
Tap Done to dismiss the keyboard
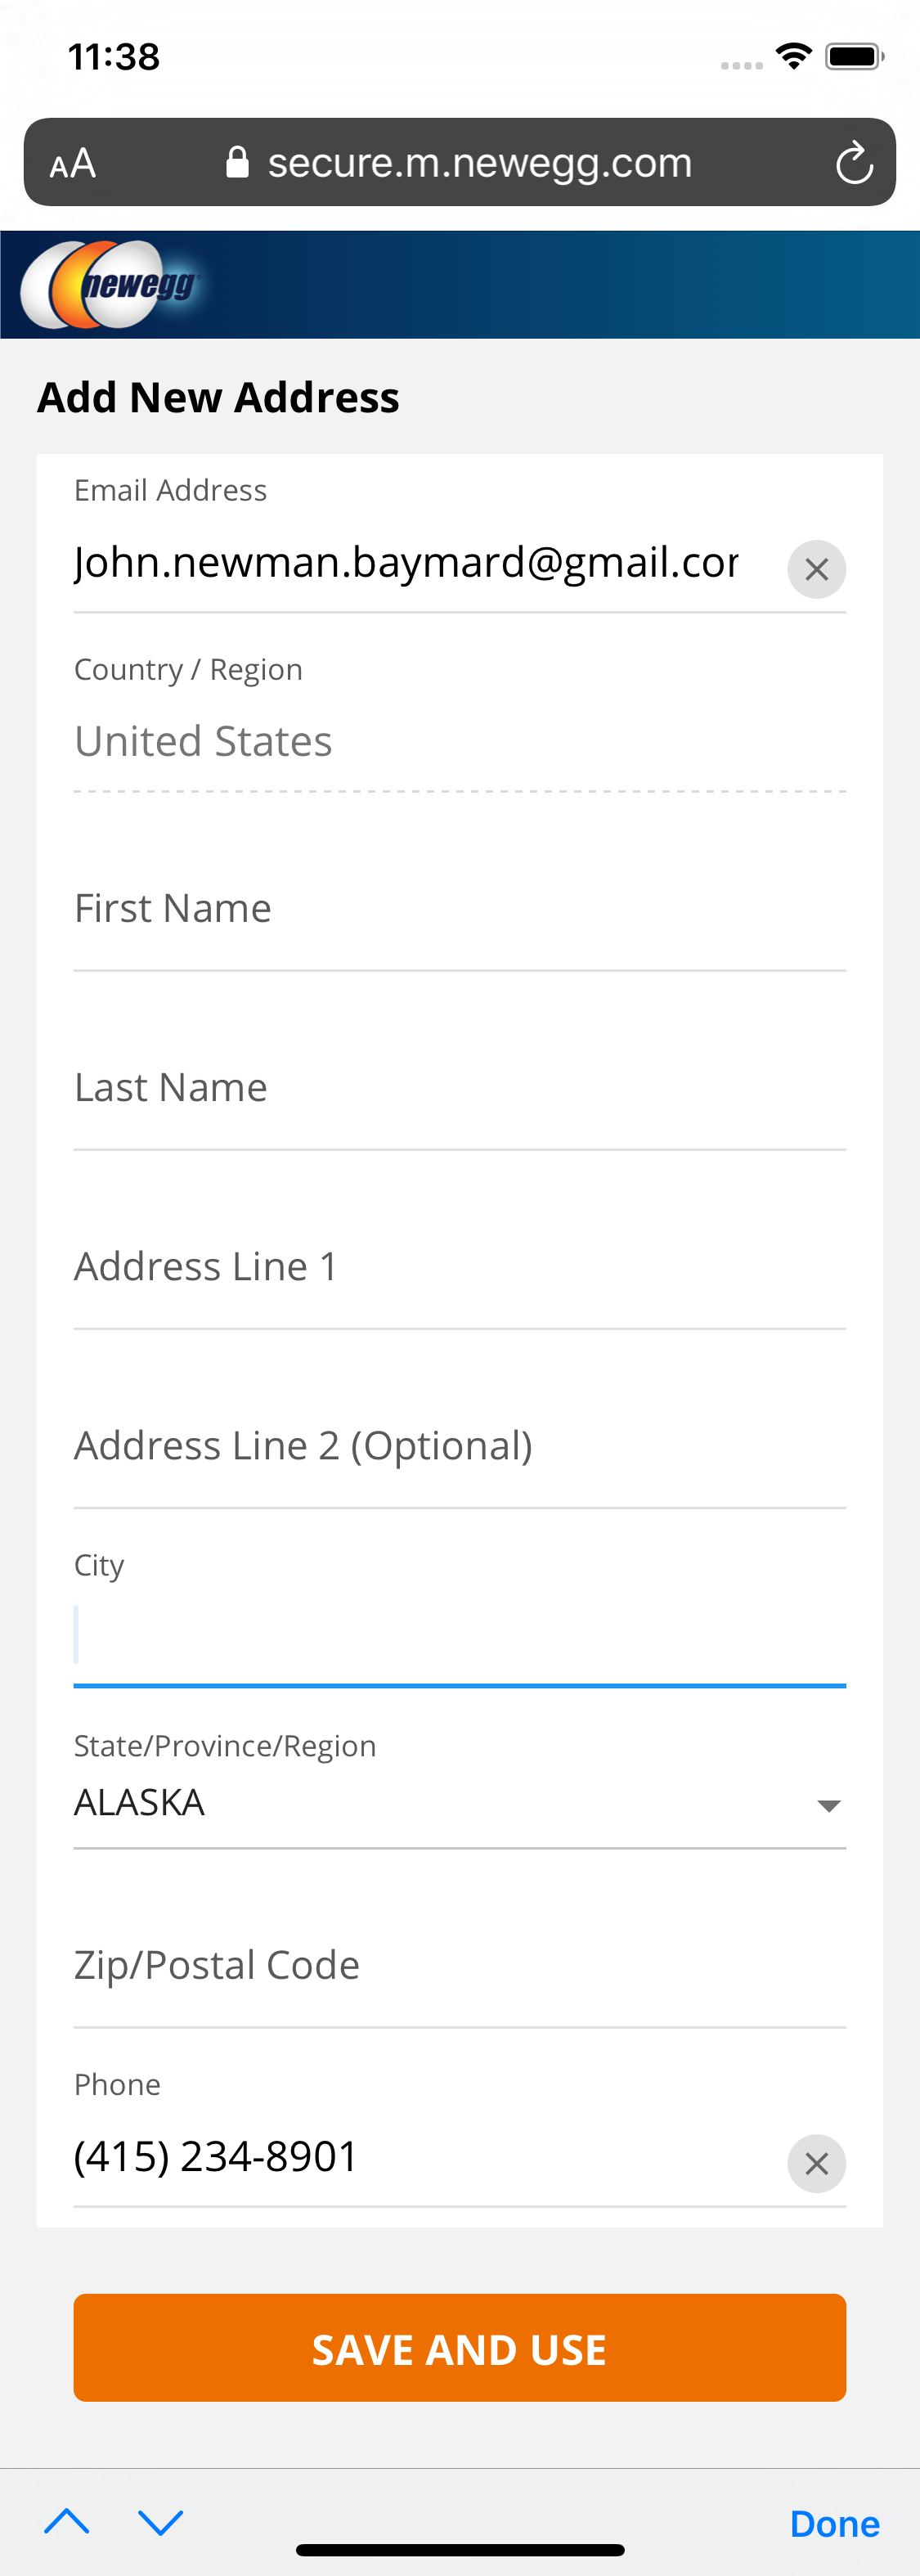click(834, 2522)
